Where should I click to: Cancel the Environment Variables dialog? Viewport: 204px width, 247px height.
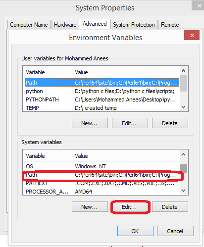pyautogui.click(x=175, y=231)
